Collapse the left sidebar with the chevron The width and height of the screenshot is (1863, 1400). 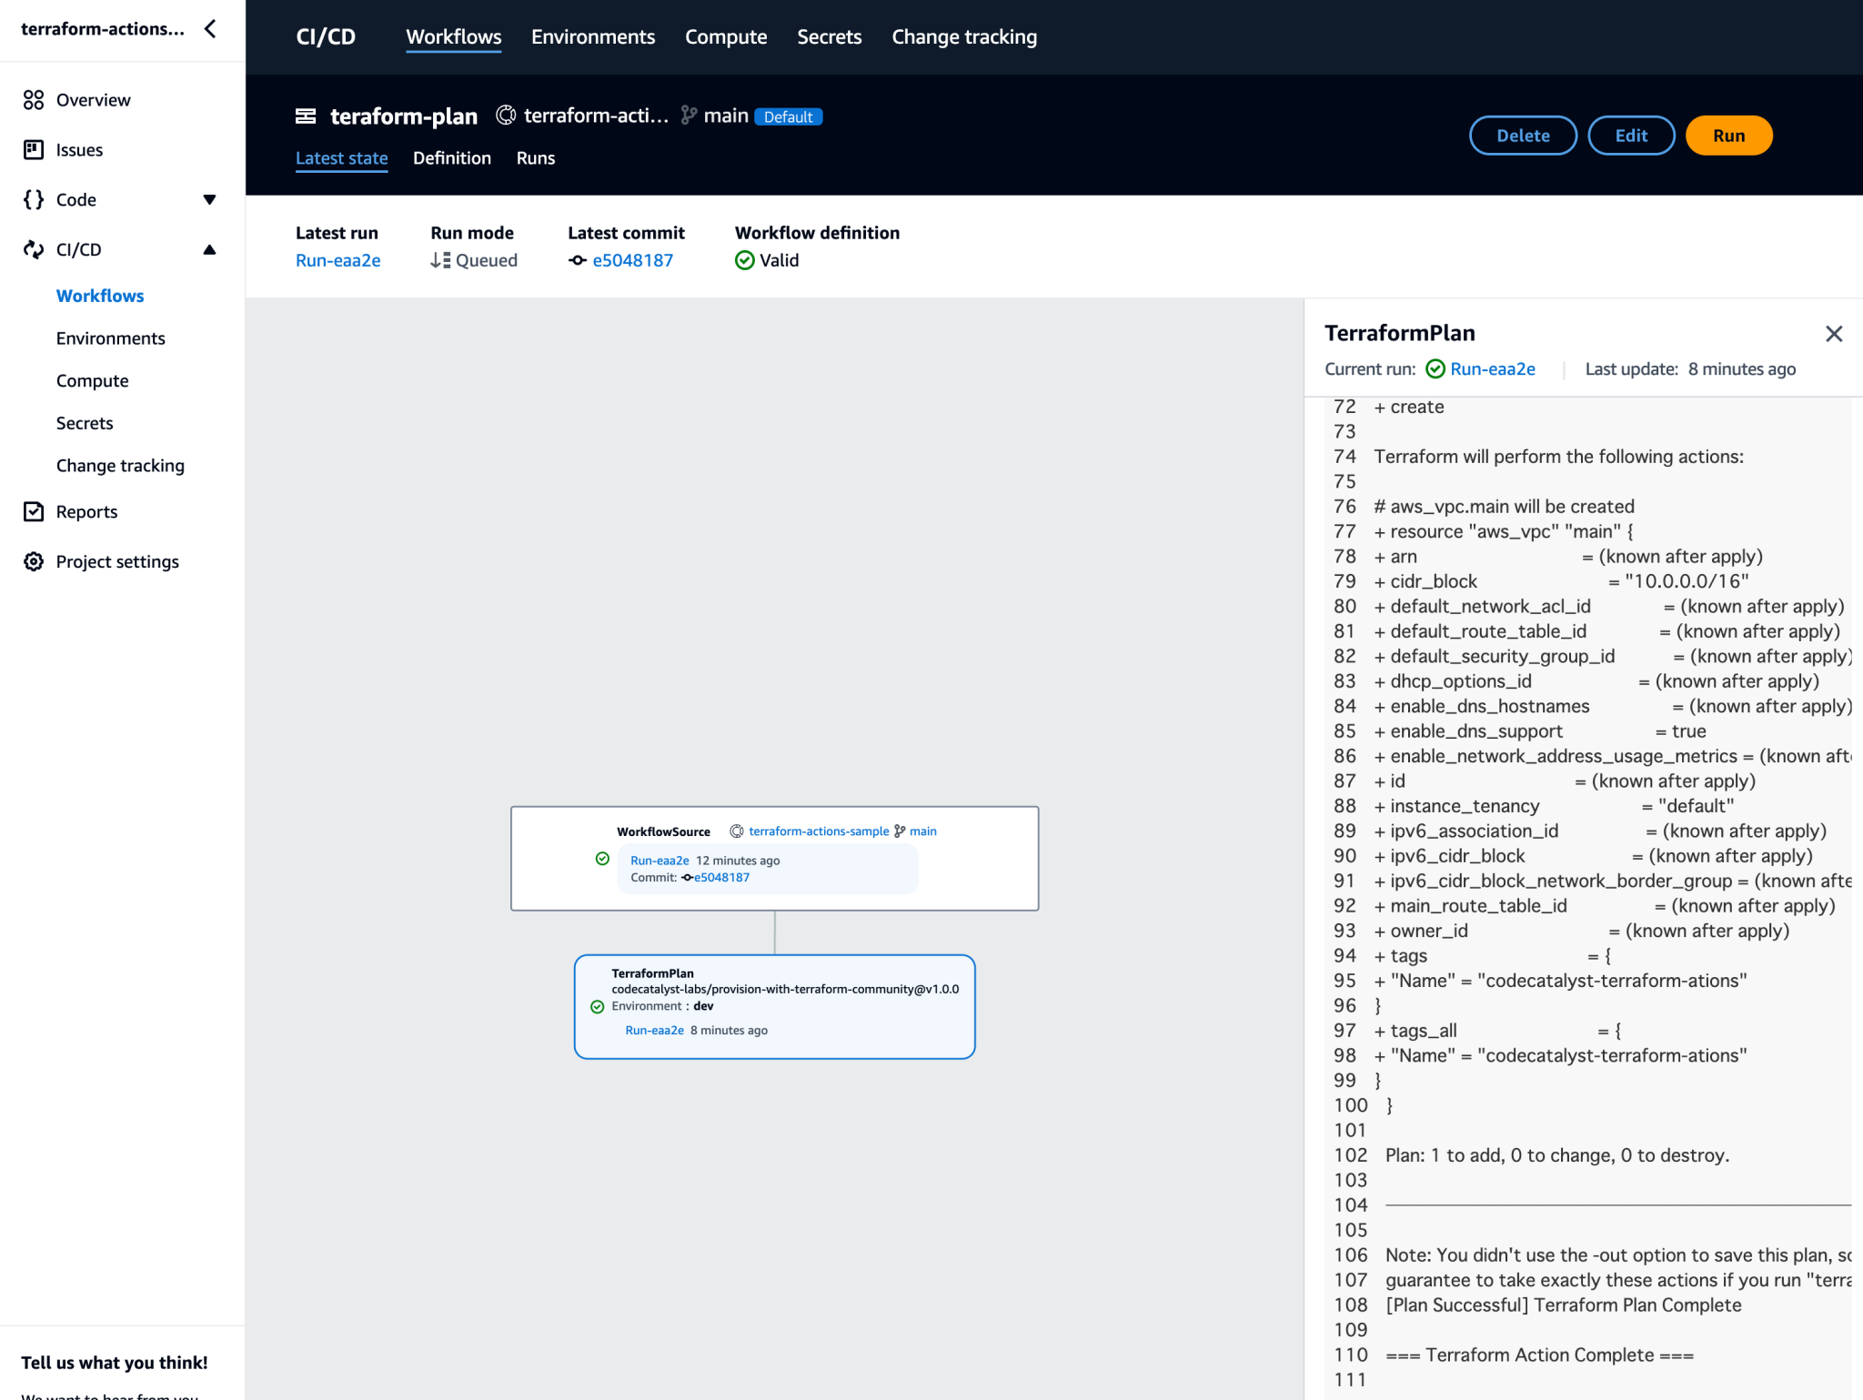(x=210, y=28)
